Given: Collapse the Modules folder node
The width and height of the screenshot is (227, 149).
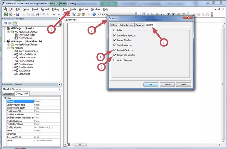Looking at the screenshot, I should pyautogui.click(x=8, y=48).
